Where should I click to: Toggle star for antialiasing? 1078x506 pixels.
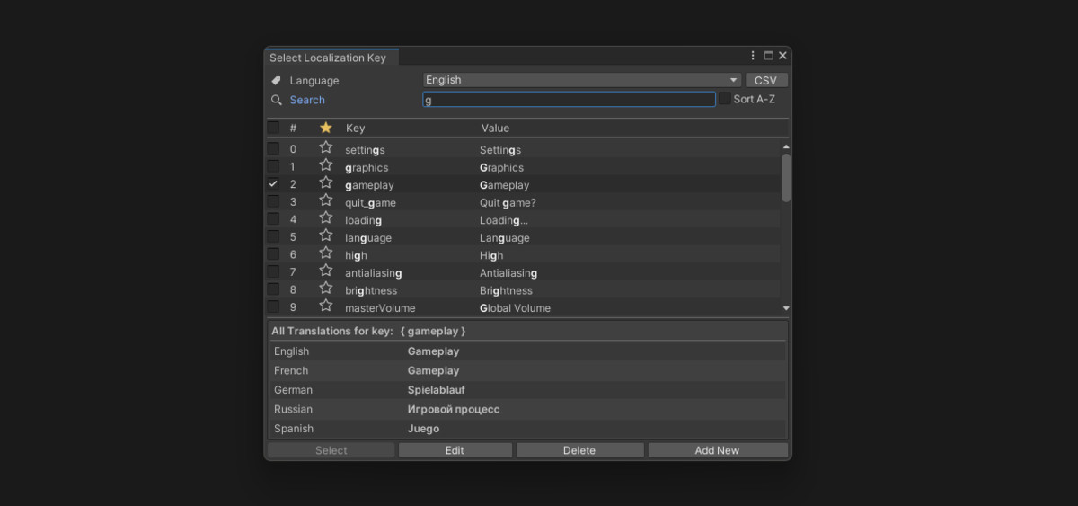[x=326, y=271]
